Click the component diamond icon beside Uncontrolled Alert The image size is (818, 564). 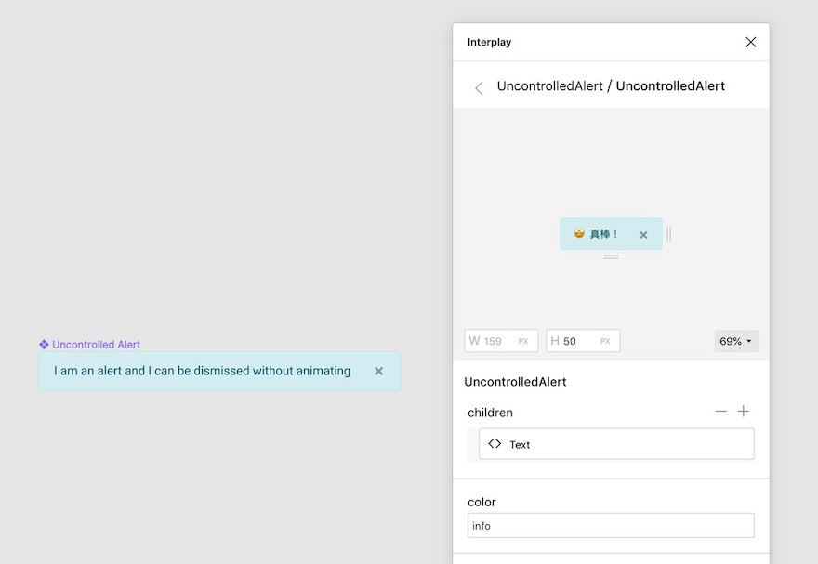[44, 345]
